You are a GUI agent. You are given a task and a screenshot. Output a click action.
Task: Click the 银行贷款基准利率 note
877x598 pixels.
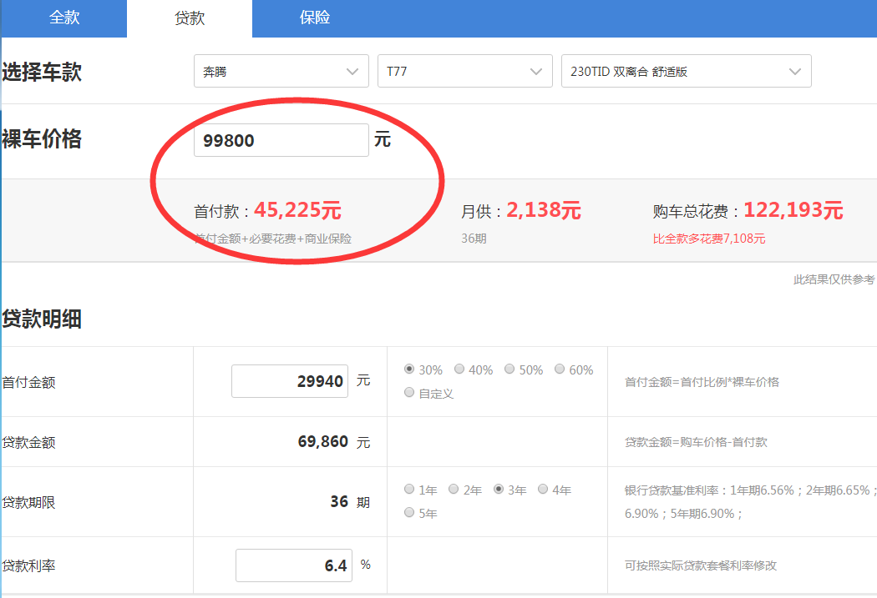751,501
